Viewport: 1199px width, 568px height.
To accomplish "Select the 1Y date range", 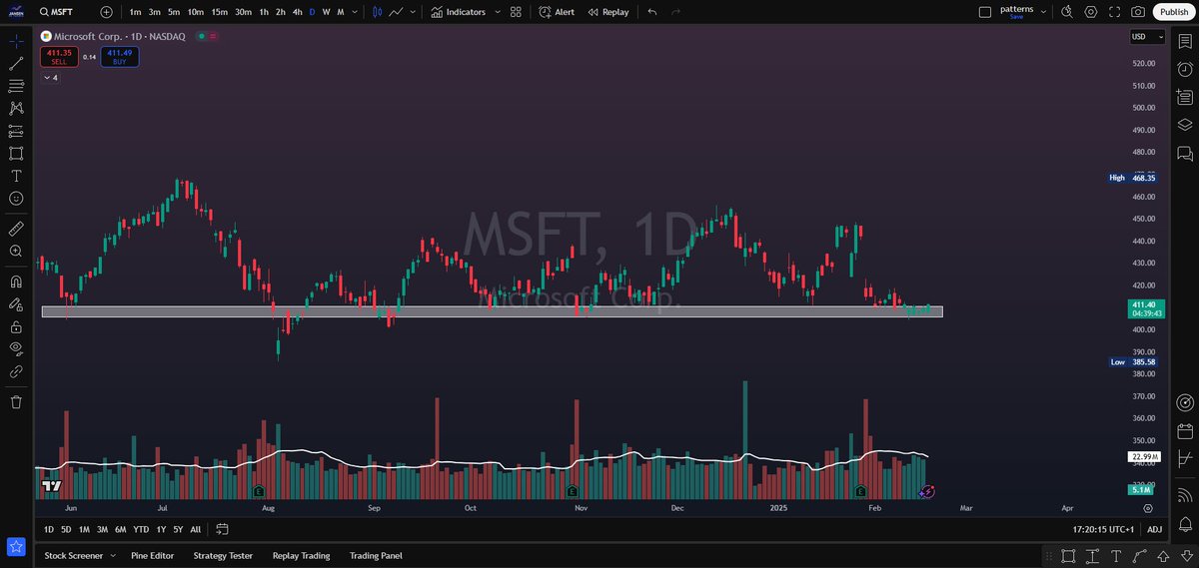I will coord(161,529).
